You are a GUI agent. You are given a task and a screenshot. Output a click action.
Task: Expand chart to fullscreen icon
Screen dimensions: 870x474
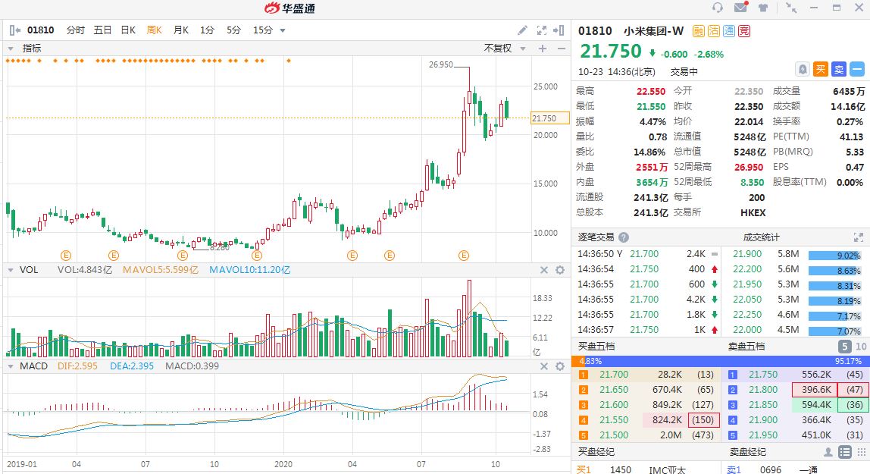[x=541, y=30]
